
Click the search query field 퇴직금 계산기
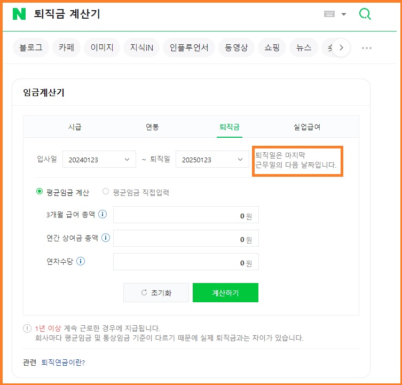pyautogui.click(x=67, y=14)
